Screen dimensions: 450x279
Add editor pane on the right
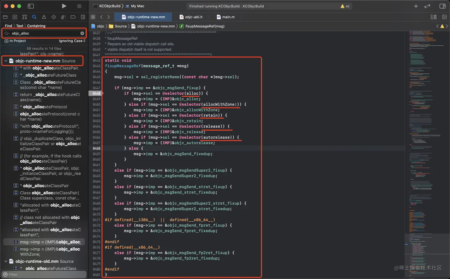[444, 17]
